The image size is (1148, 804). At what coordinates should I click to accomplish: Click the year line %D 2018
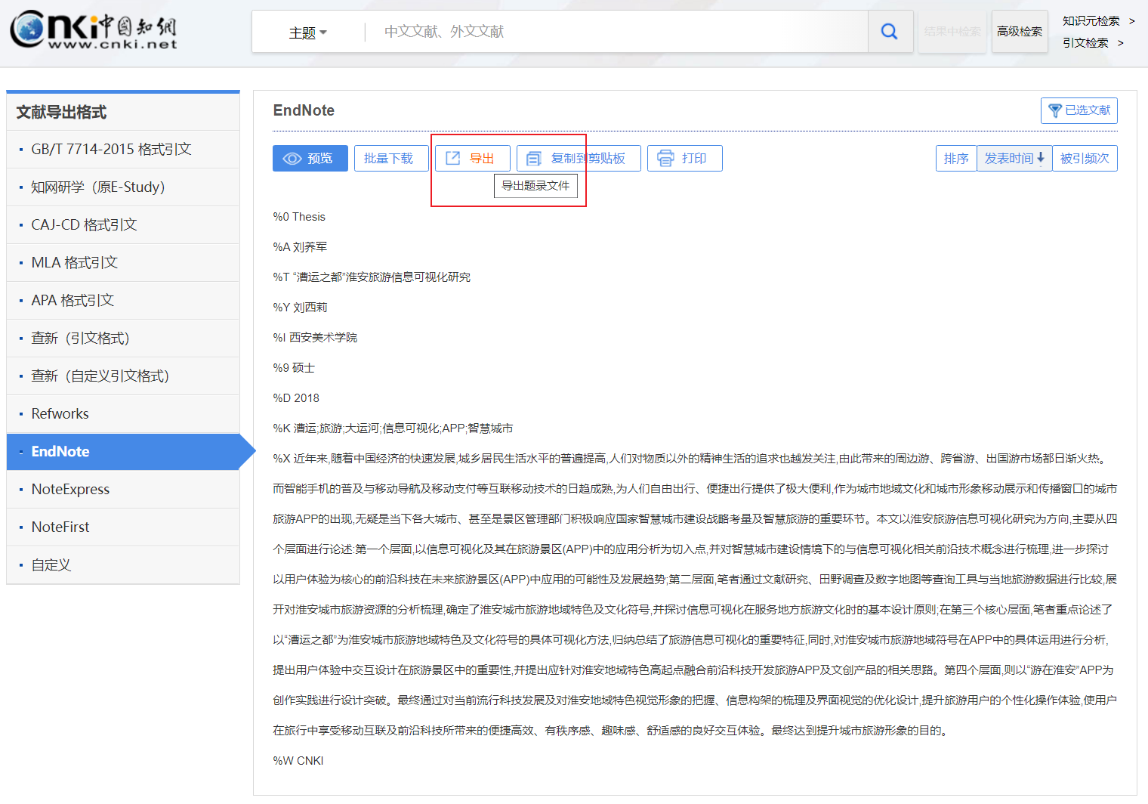click(296, 398)
